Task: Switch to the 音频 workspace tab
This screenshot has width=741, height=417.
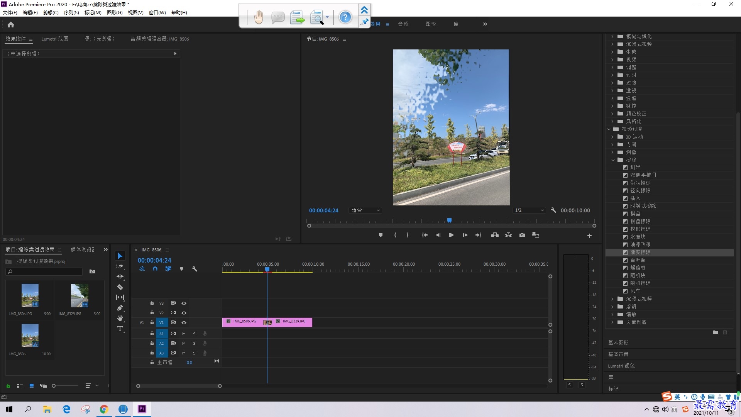Action: (x=403, y=24)
